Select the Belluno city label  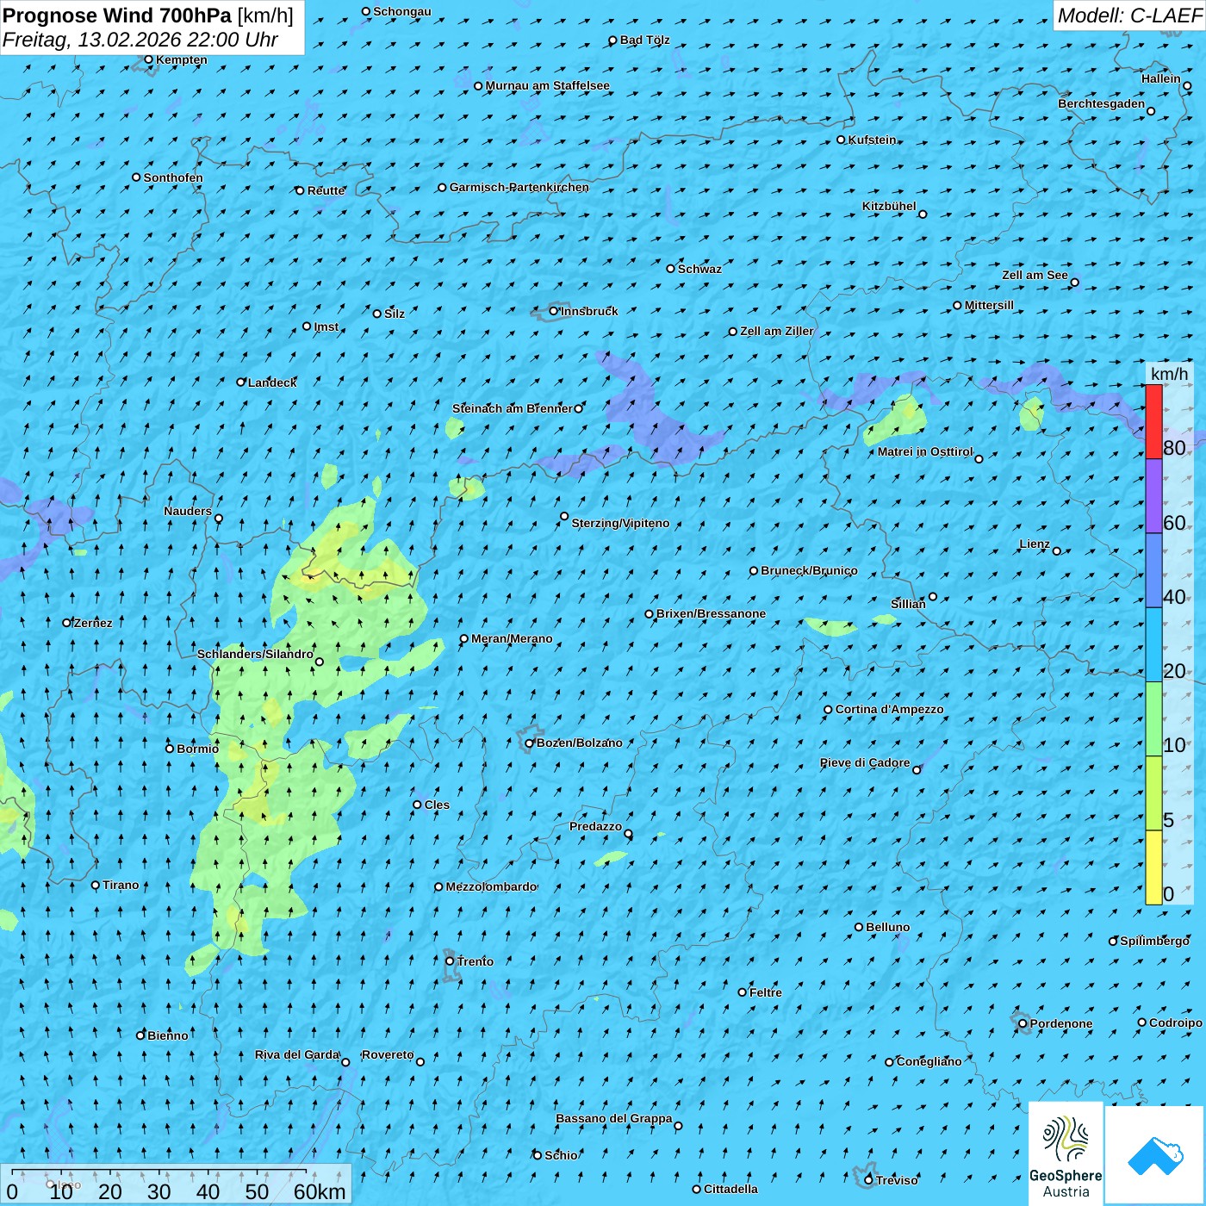[887, 927]
